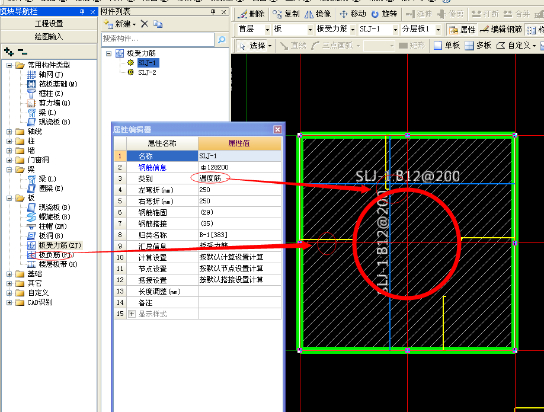
Task: Click the 工程设置 button
Action: point(49,24)
